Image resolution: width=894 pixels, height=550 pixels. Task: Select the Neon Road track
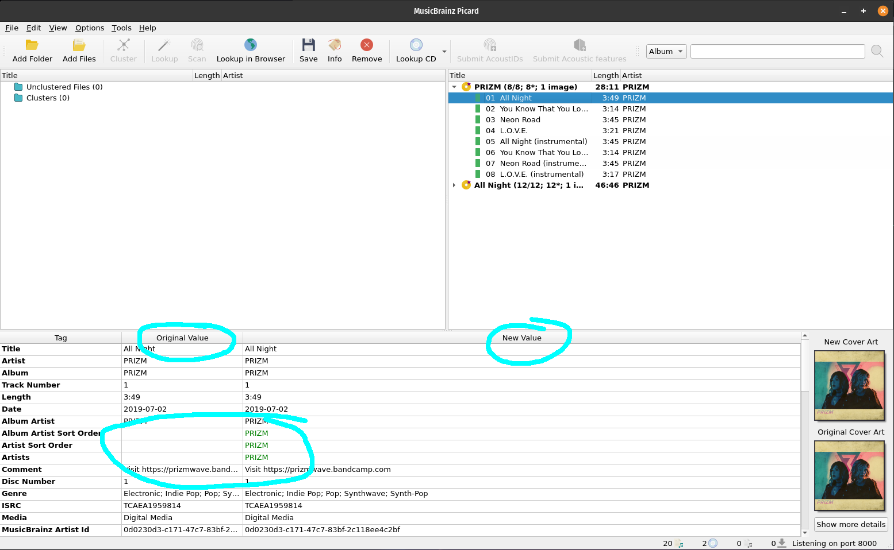coord(520,120)
